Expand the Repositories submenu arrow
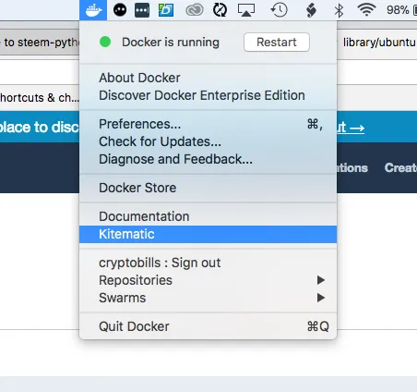This screenshot has width=417, height=392. 321,280
